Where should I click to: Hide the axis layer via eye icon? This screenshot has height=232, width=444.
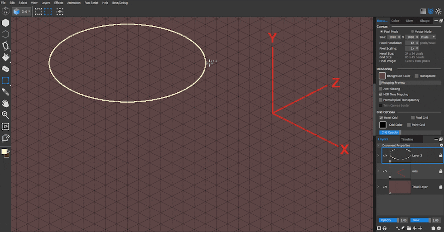(x=385, y=171)
